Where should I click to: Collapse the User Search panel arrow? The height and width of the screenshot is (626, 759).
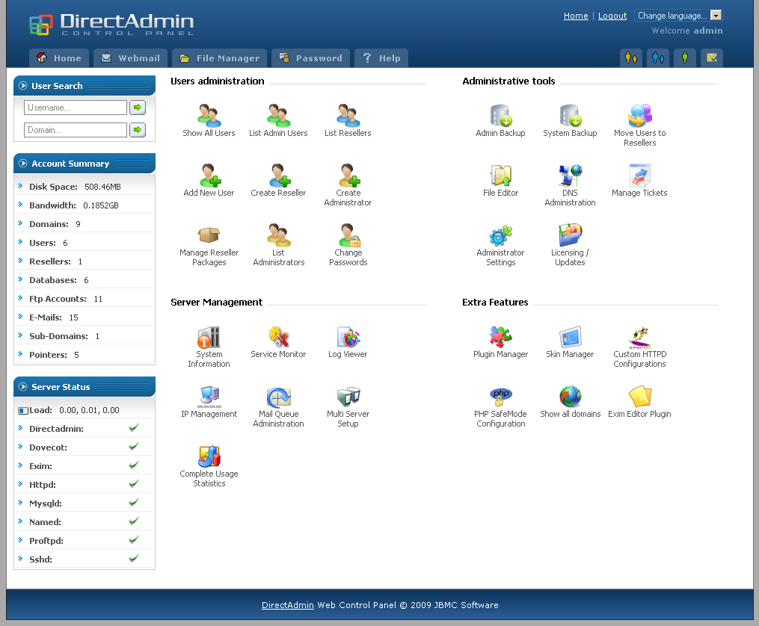click(x=22, y=86)
